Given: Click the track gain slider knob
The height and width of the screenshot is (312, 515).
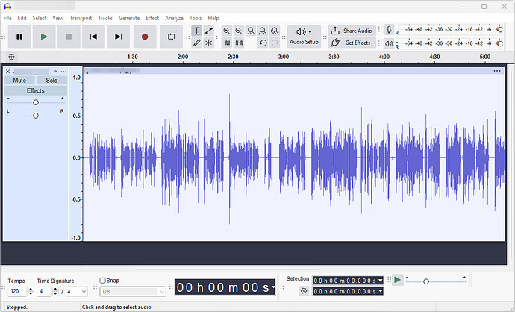Looking at the screenshot, I should 36,102.
